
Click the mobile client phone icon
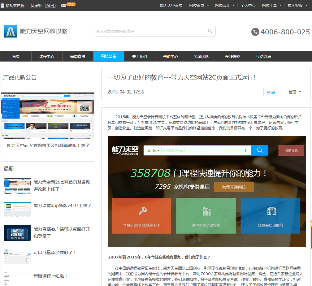point(2,6)
